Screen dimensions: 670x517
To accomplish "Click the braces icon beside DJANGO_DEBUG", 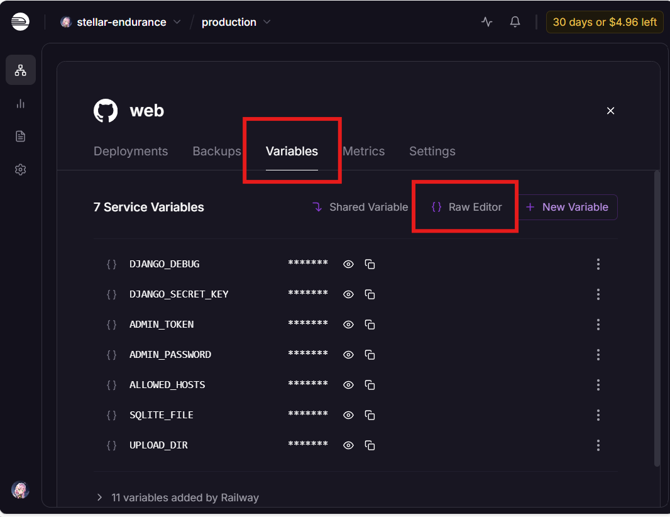I will click(x=111, y=264).
